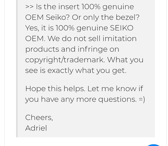Image resolution: width=168 pixels, height=146 pixels.
Task: Click '100%' in the 'Is the insert' line
Action: [x=91, y=7]
